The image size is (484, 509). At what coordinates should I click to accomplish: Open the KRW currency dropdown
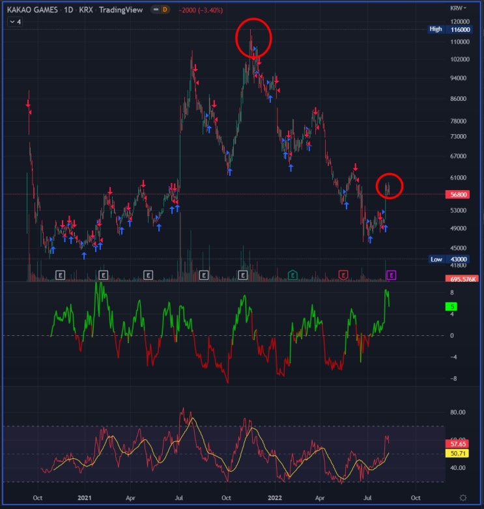[458, 8]
